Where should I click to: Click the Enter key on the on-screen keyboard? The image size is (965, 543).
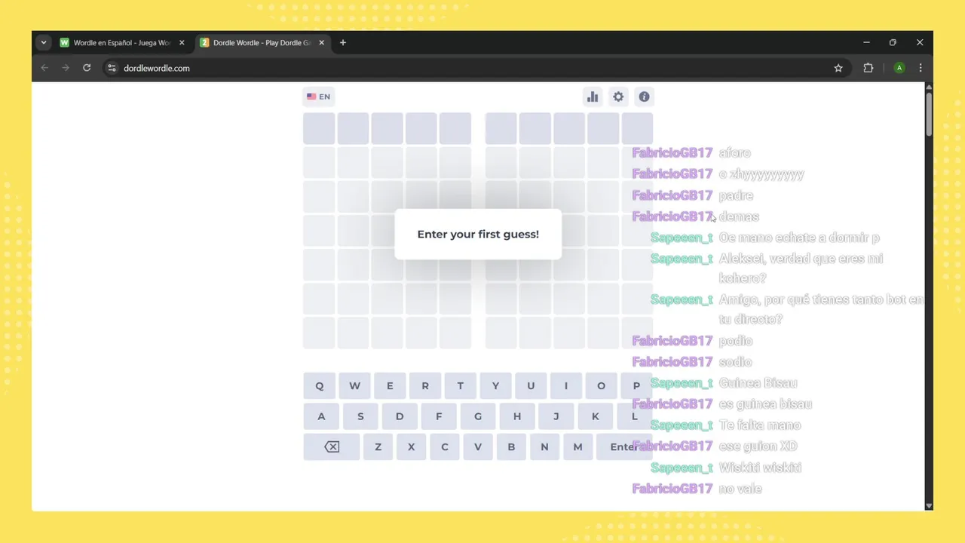click(x=624, y=446)
